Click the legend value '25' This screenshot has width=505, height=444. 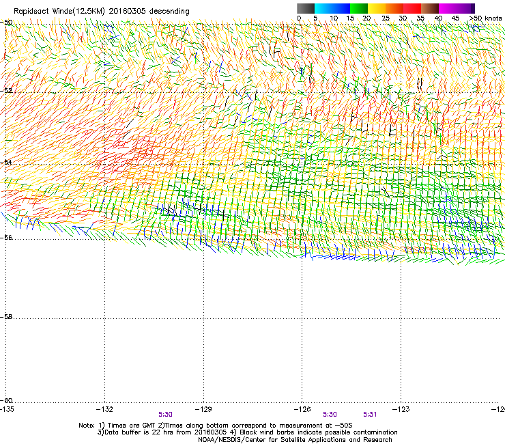coord(386,18)
